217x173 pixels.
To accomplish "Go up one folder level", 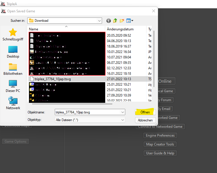I will pyautogui.click(x=115, y=21).
